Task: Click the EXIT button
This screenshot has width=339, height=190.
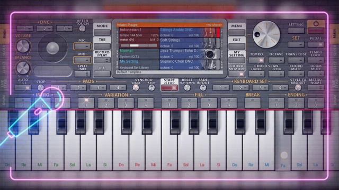Action: 237,46
